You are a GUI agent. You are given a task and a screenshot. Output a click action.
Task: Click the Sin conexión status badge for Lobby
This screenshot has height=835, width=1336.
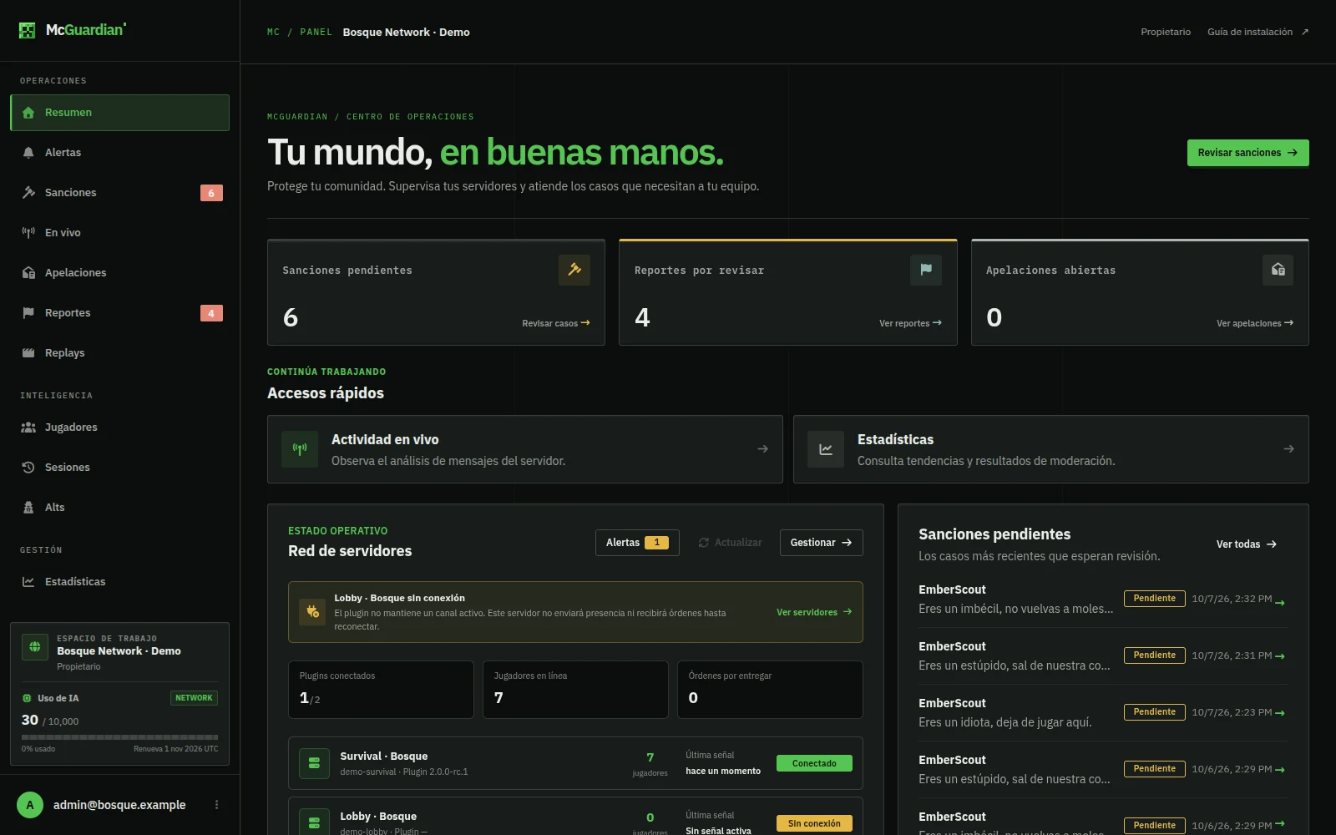click(814, 823)
